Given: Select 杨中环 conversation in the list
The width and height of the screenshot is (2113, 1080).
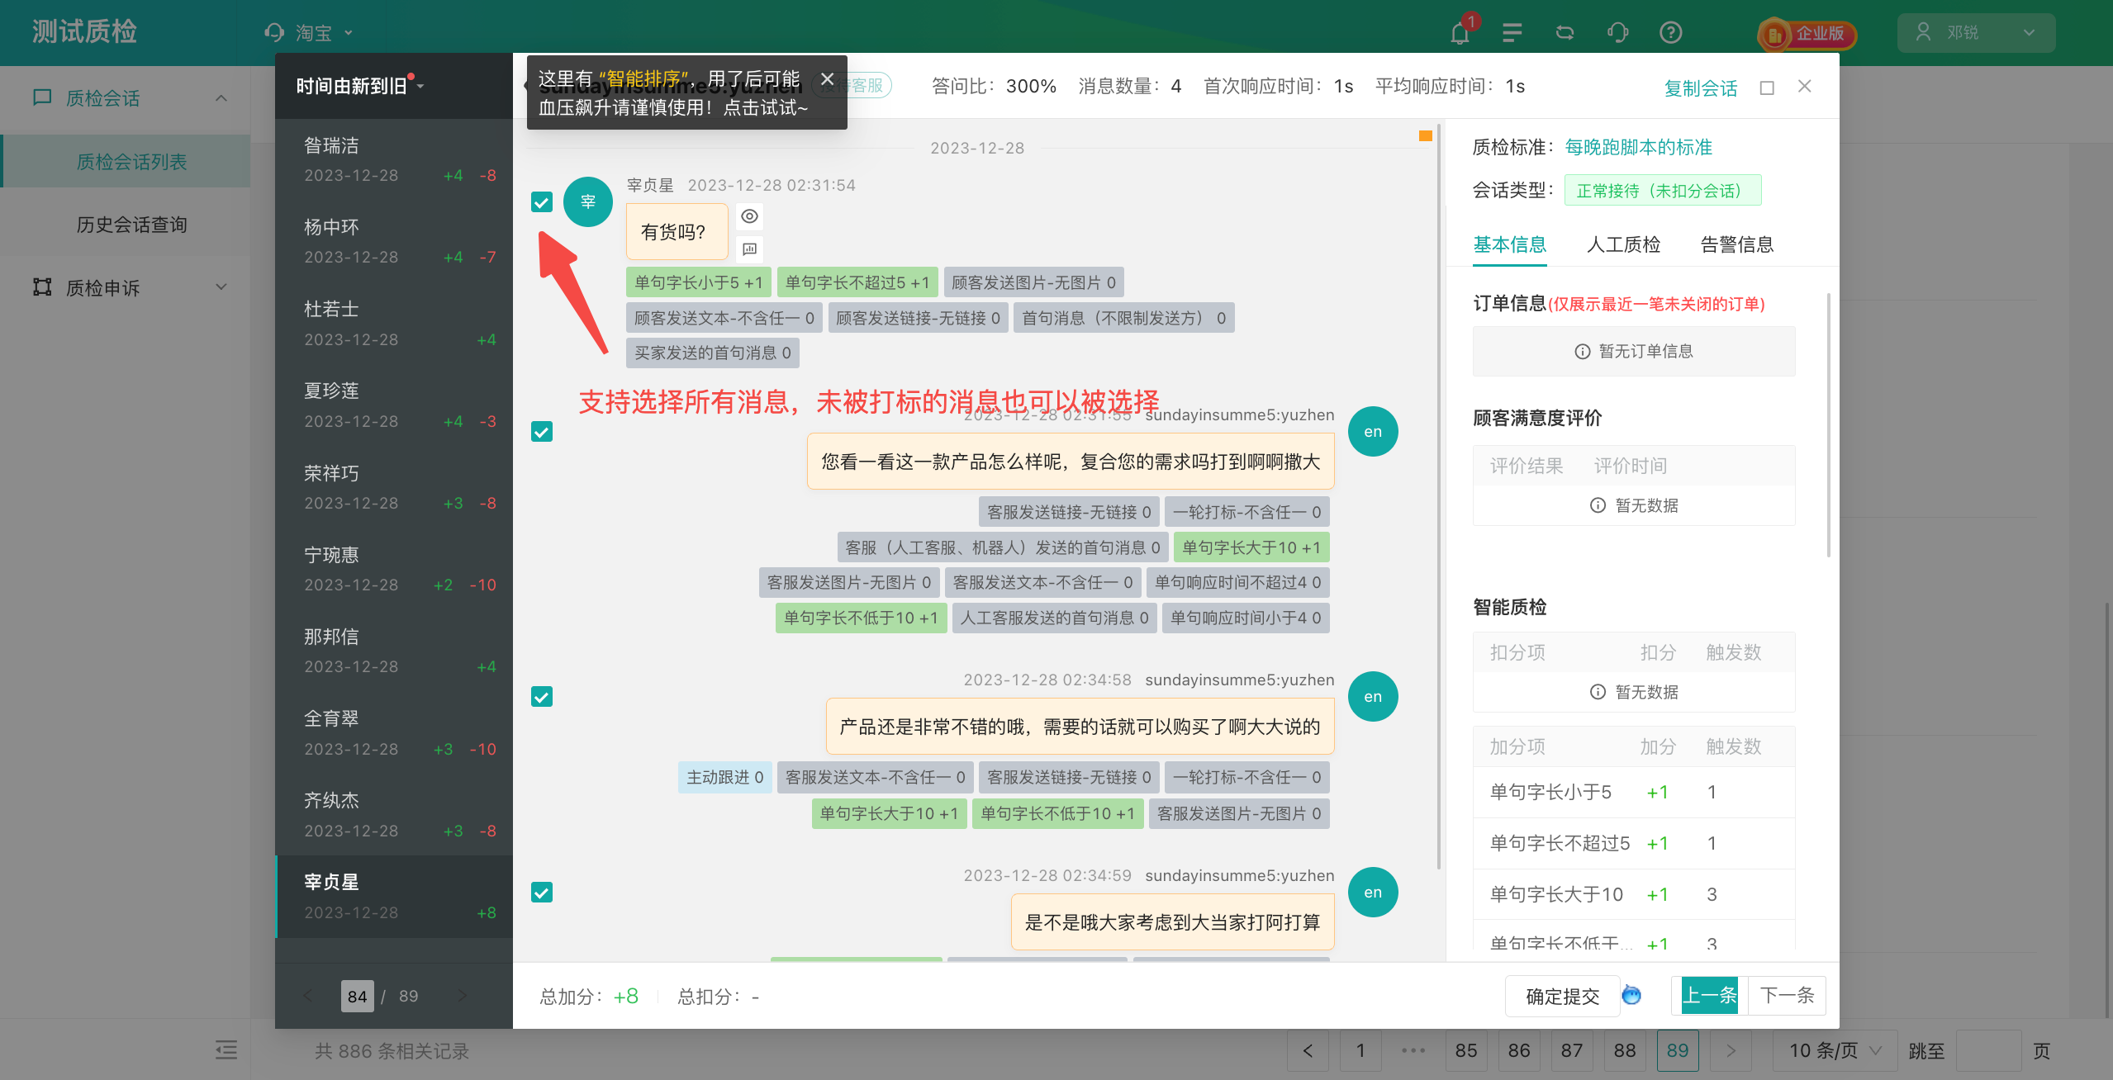Looking at the screenshot, I should pyautogui.click(x=394, y=242).
